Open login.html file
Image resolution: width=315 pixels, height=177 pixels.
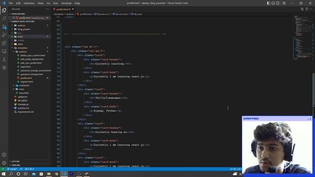(x=25, y=67)
